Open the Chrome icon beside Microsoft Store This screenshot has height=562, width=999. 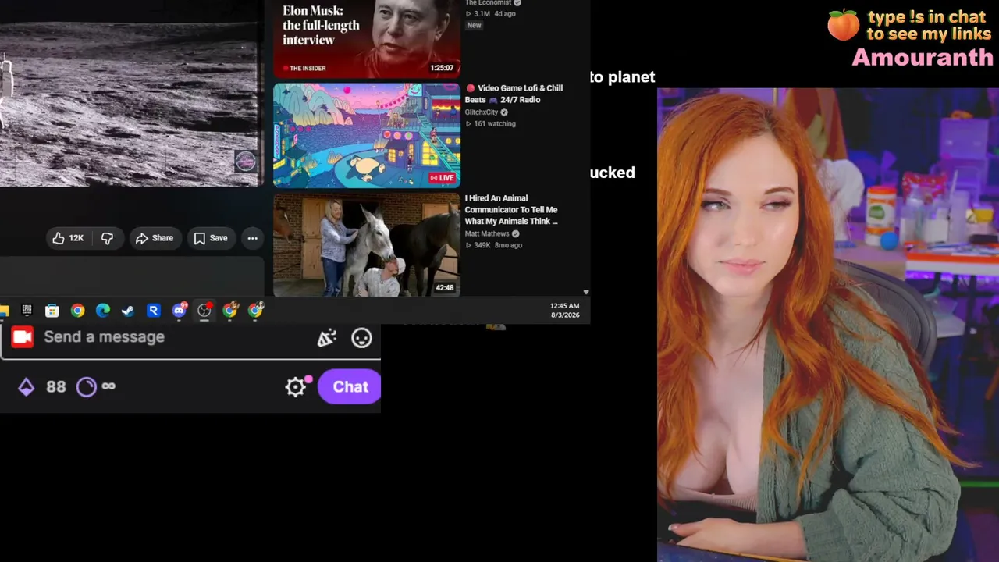77,311
